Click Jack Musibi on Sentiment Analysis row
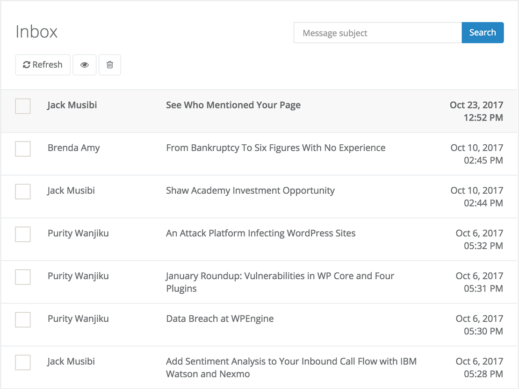Viewport: 519px width, 389px height. tap(71, 361)
